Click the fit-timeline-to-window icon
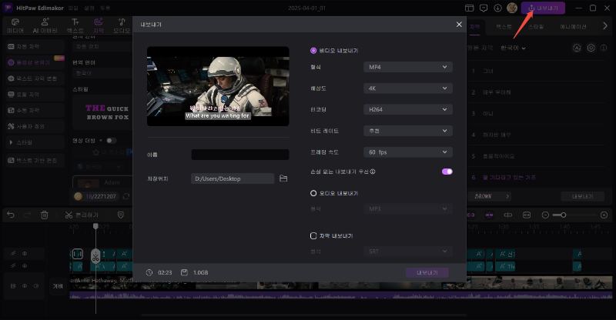The height and width of the screenshot is (320, 616). click(527, 215)
